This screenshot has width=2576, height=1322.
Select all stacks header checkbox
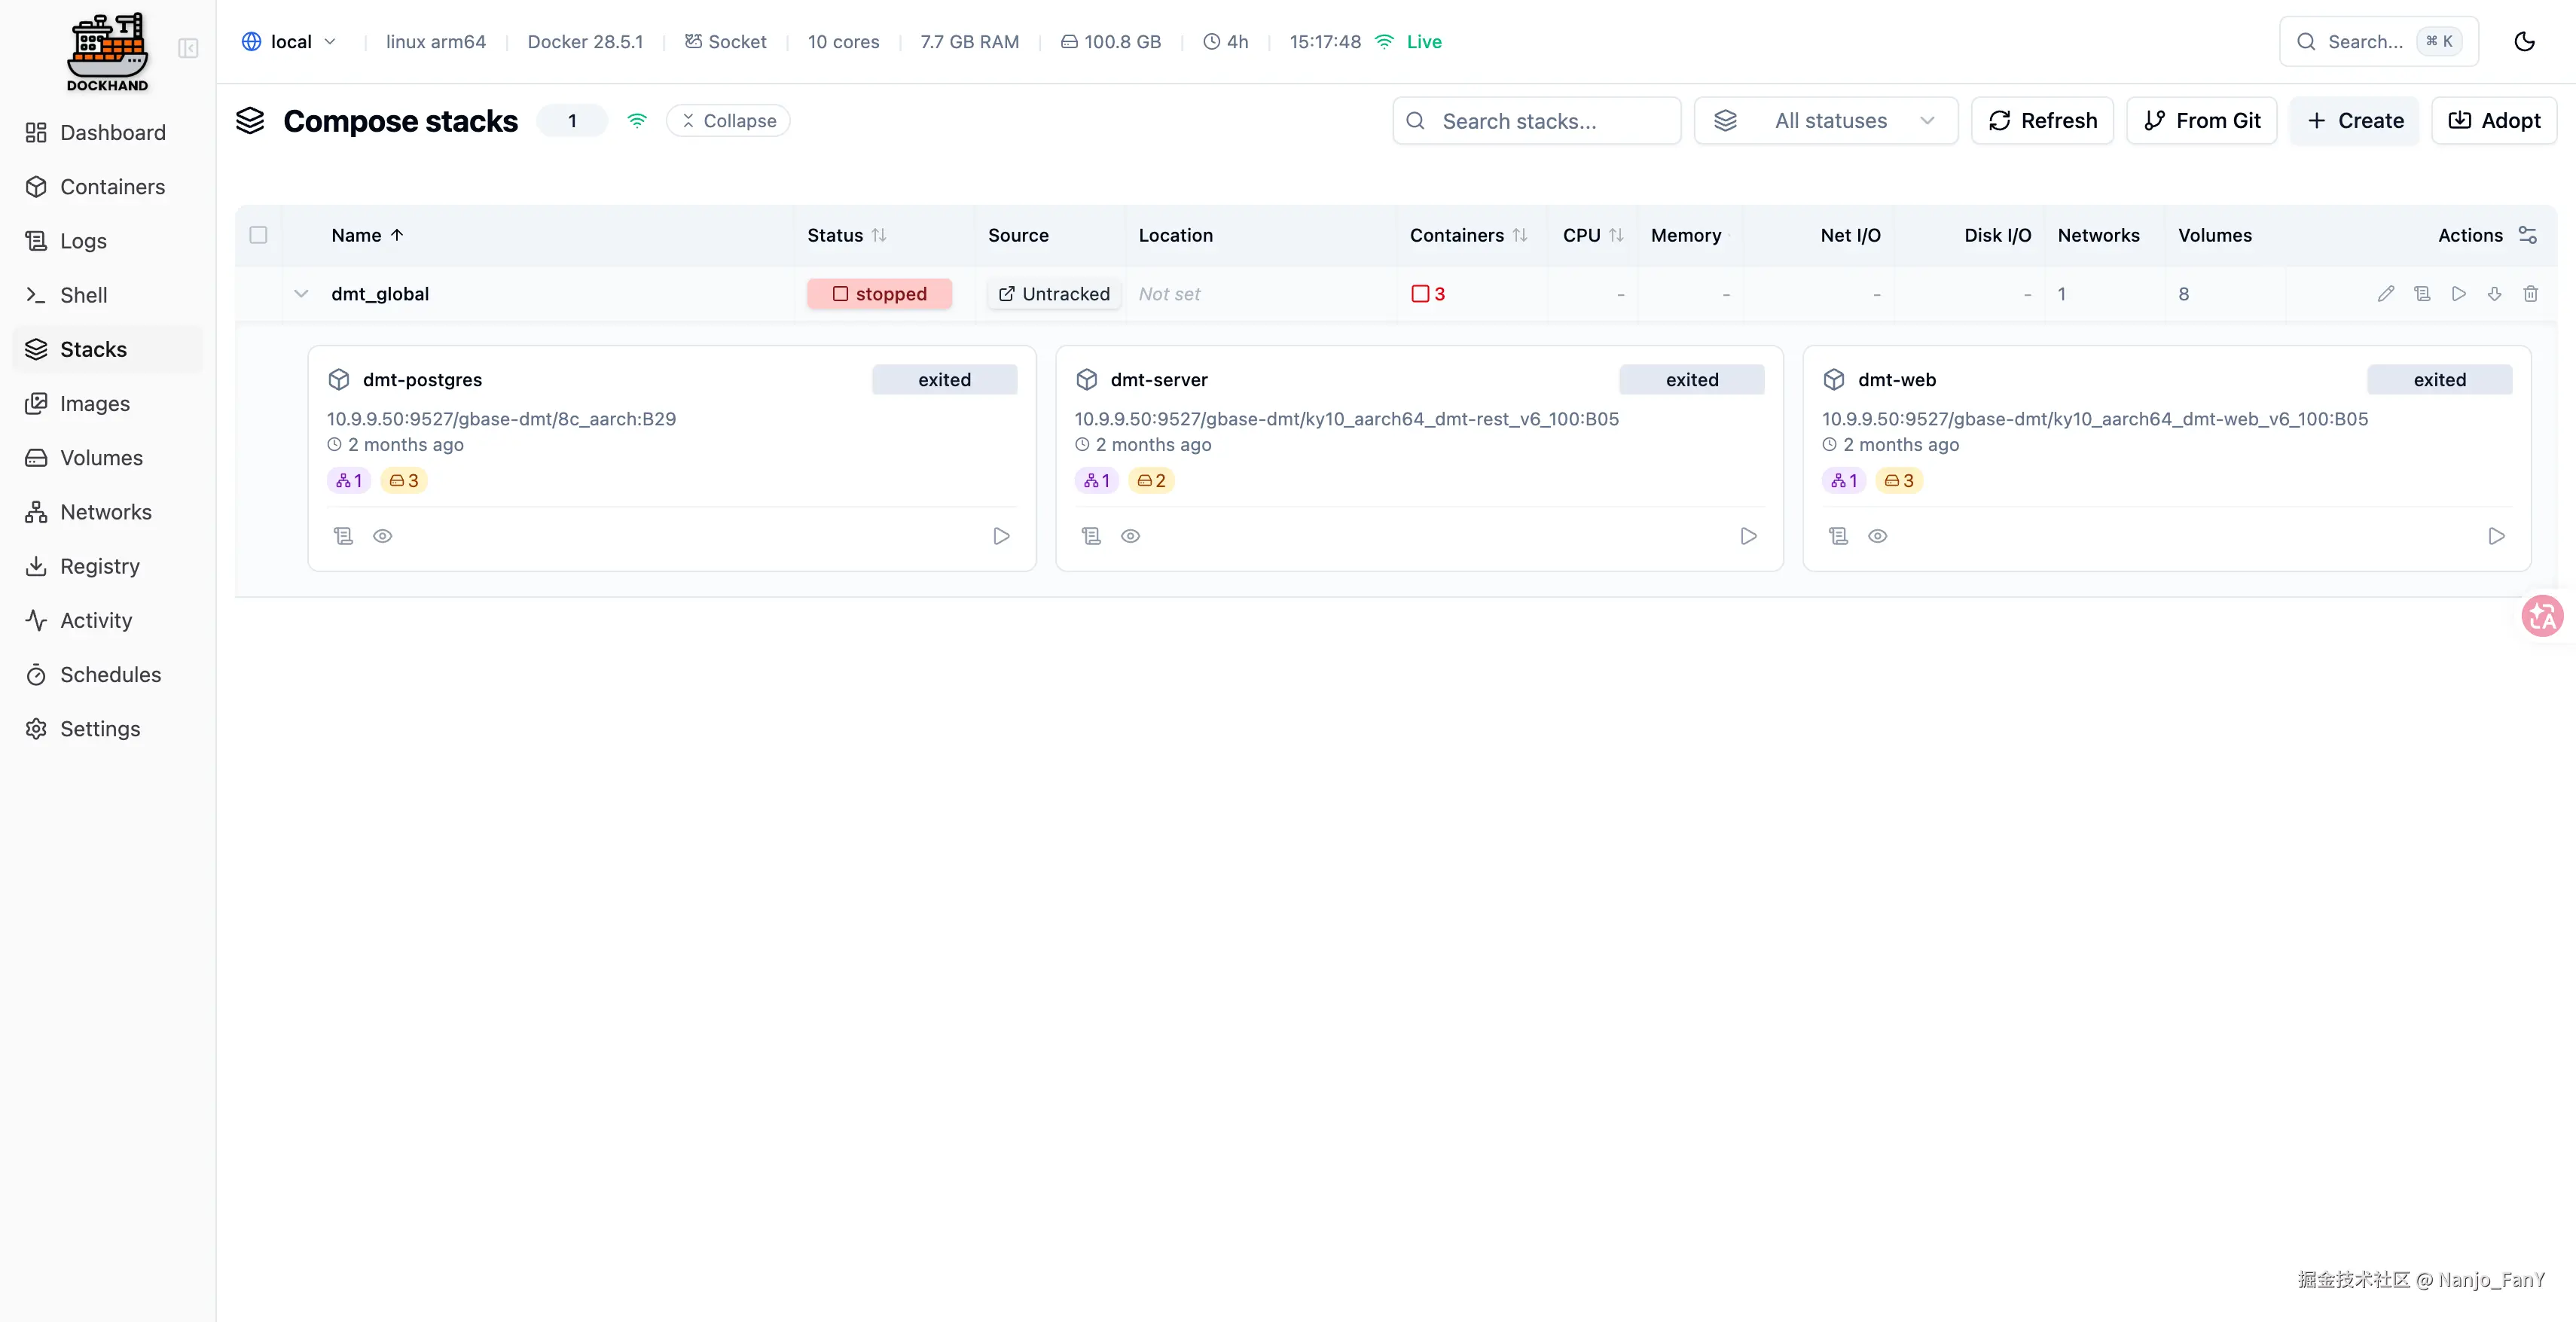point(258,235)
